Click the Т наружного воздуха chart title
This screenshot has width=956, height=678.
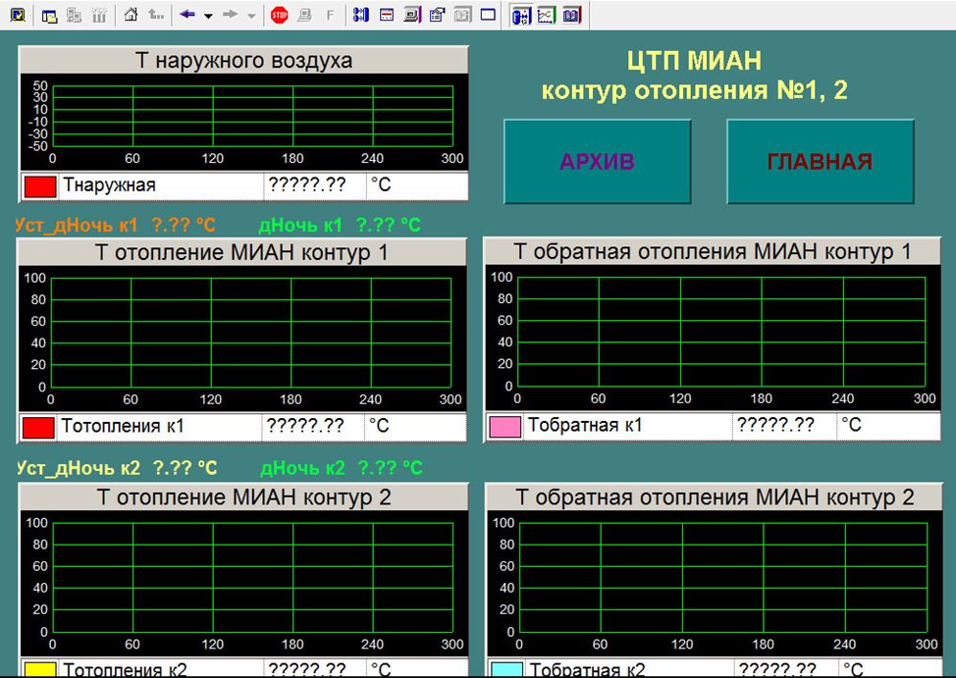pos(243,61)
